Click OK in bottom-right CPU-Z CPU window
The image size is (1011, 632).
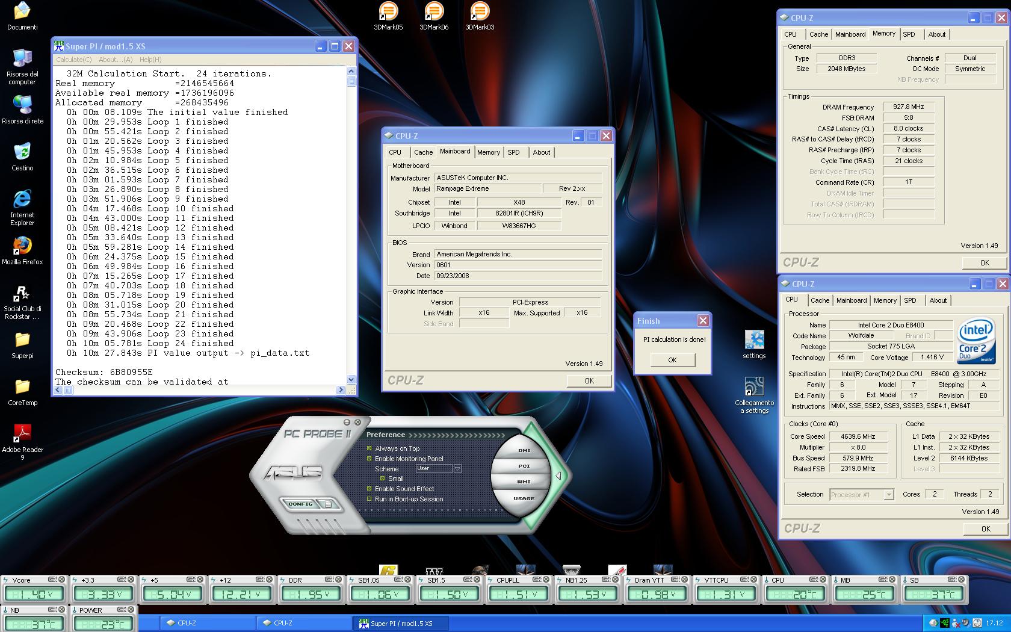(x=986, y=528)
